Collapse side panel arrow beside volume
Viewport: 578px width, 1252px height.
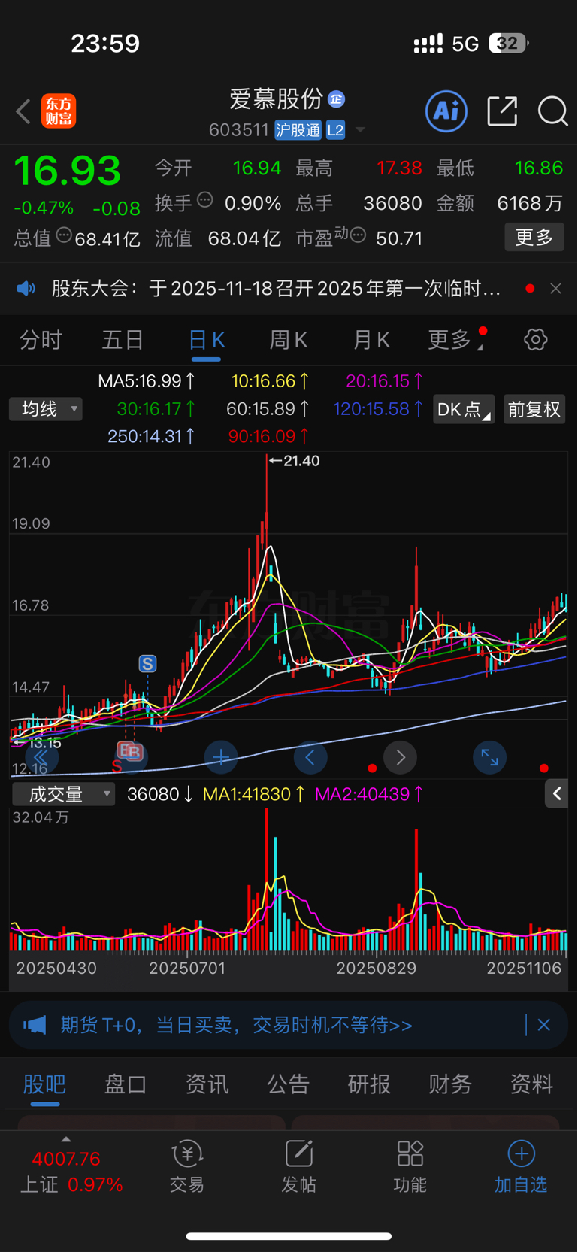pyautogui.click(x=557, y=793)
